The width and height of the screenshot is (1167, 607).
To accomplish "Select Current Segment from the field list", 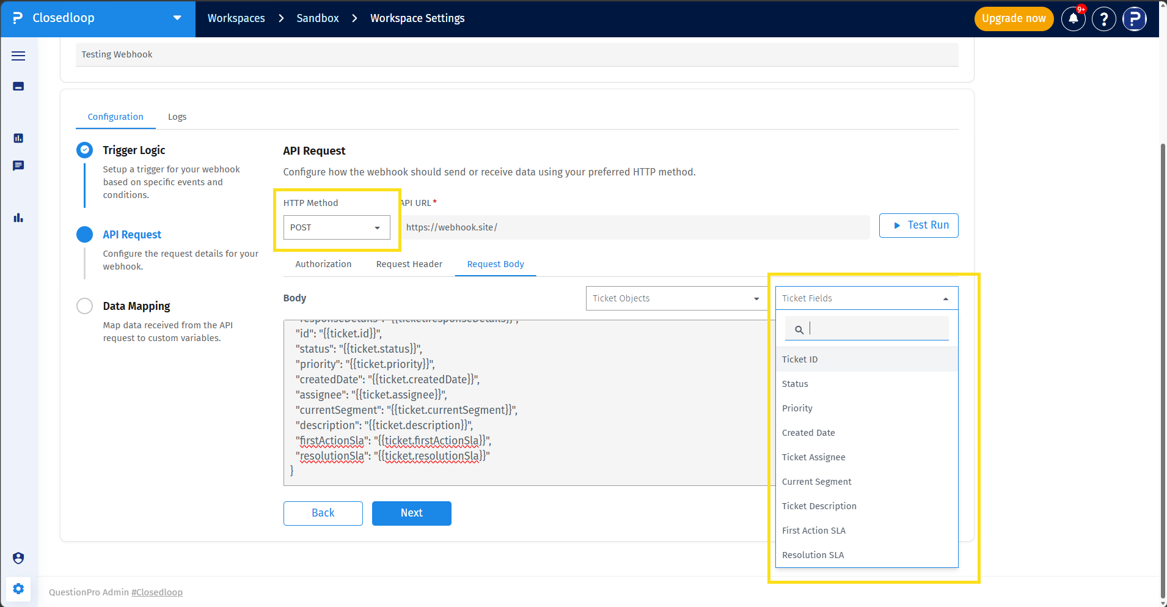I will point(866,482).
